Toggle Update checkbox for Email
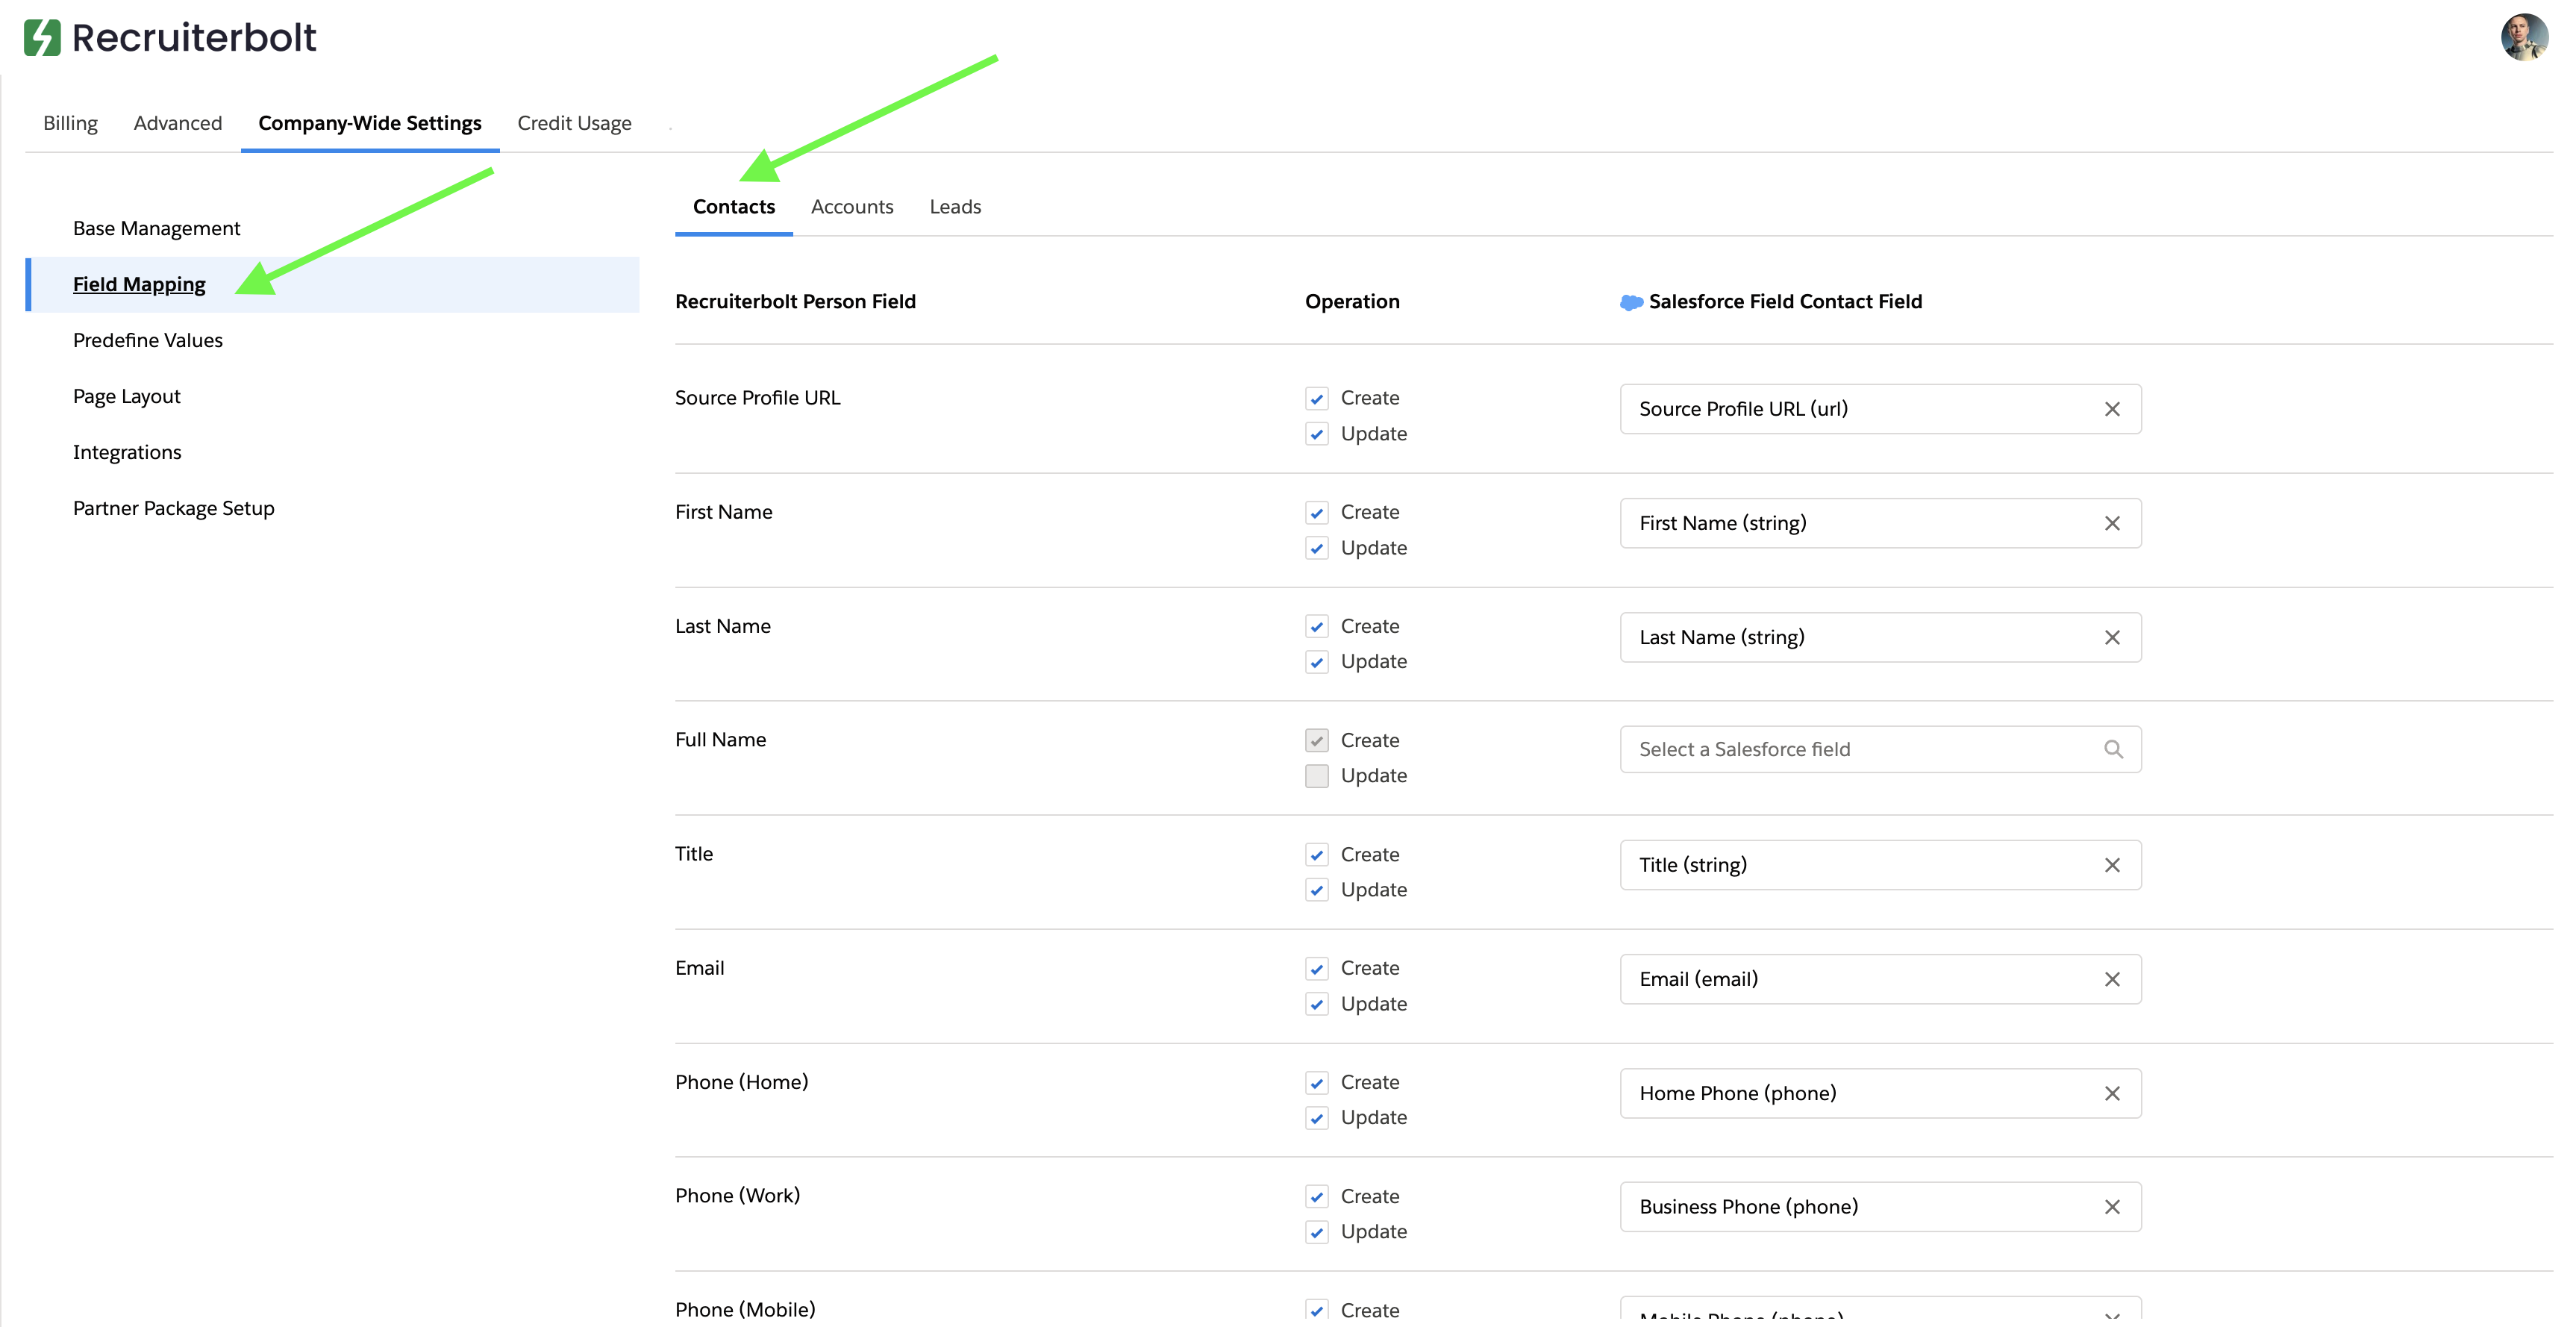 click(x=1316, y=1004)
